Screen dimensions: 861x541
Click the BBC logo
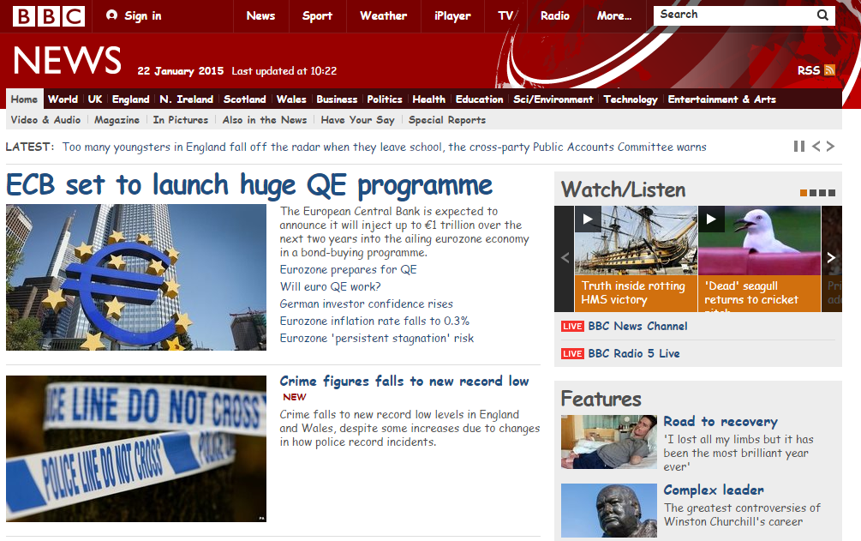click(49, 16)
